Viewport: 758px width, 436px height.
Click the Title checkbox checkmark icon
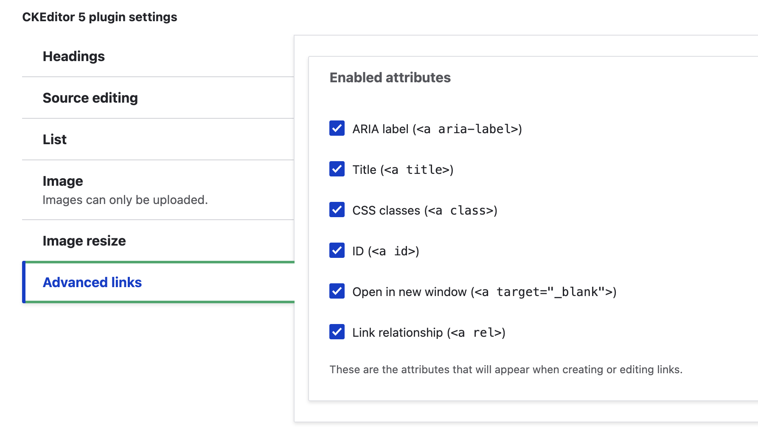[x=337, y=169]
